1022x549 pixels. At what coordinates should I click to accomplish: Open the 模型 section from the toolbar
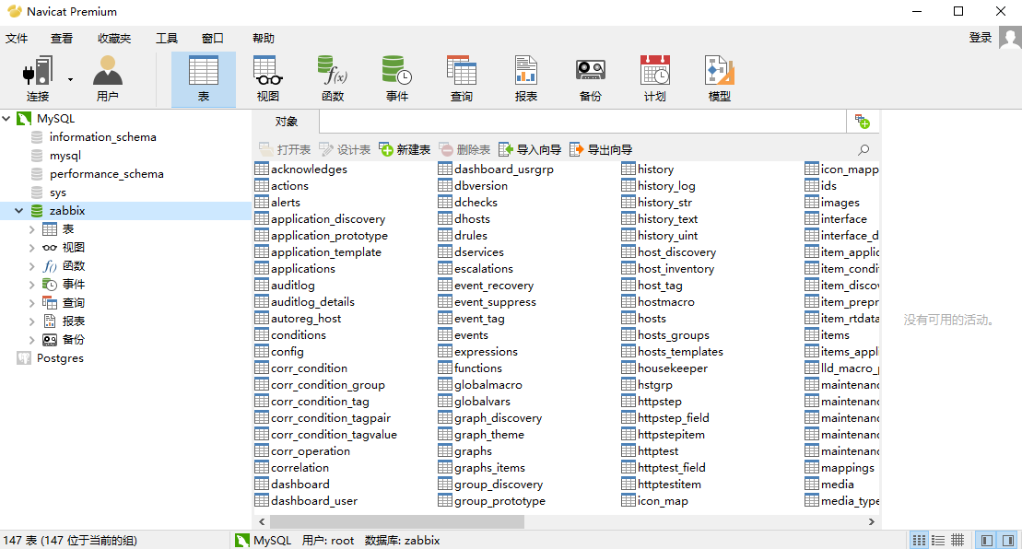(718, 77)
